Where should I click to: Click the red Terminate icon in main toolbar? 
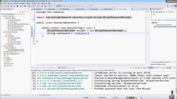33,6
